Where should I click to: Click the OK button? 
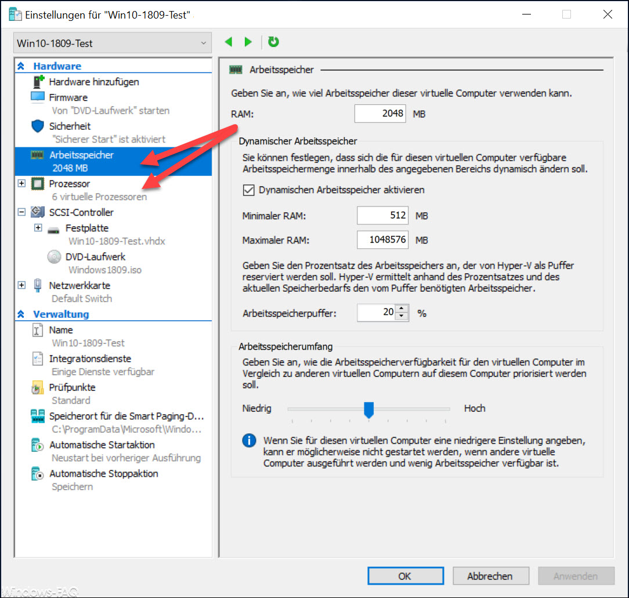(406, 576)
